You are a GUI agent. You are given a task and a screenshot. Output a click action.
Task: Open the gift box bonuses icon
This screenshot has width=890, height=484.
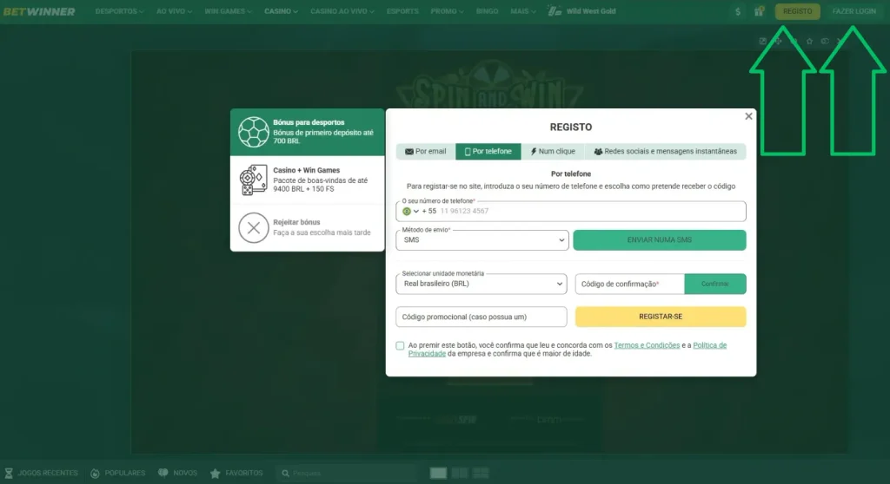pos(759,10)
